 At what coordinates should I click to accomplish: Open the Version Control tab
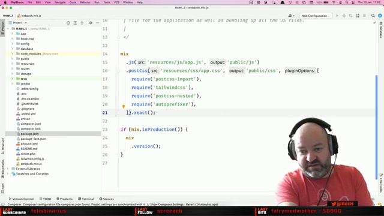click(x=21, y=199)
